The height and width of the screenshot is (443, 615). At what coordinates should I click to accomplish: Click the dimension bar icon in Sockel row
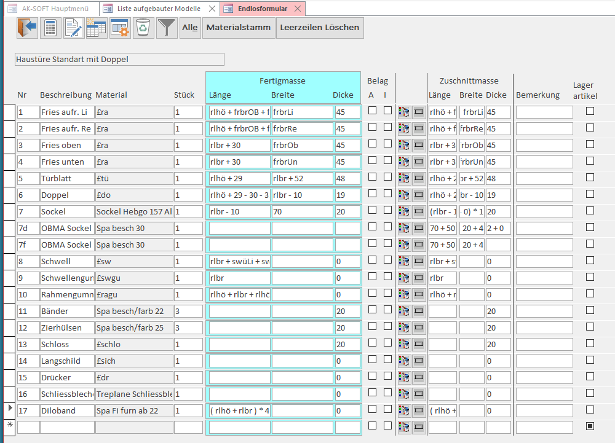point(419,211)
